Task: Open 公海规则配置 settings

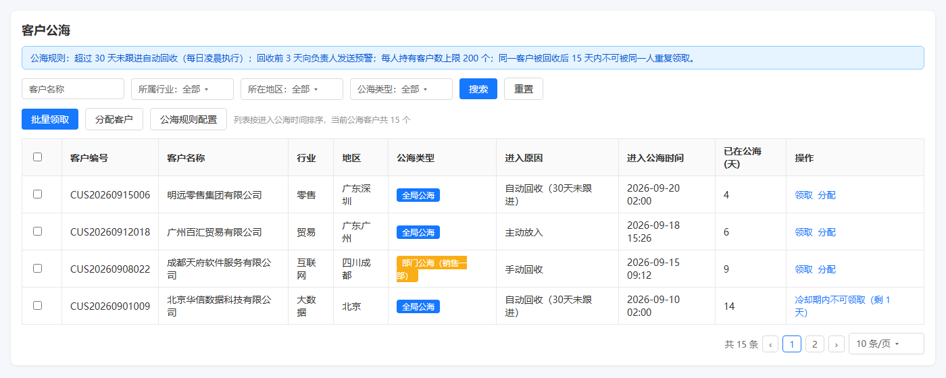Action: pos(189,119)
